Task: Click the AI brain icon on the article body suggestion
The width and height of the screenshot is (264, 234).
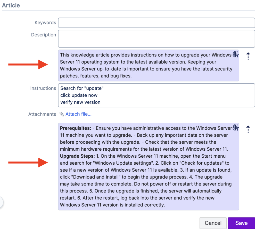Action: 235,128
